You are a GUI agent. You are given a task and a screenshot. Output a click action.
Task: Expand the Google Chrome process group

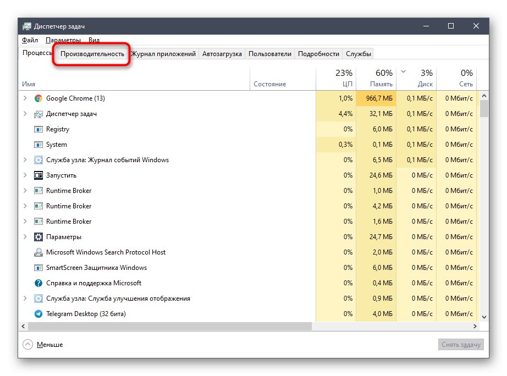click(x=25, y=98)
